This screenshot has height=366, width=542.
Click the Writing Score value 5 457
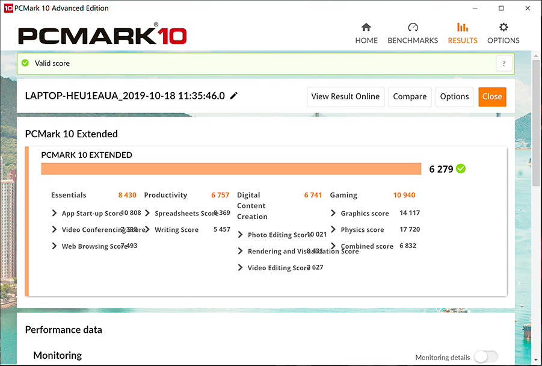pyautogui.click(x=222, y=229)
